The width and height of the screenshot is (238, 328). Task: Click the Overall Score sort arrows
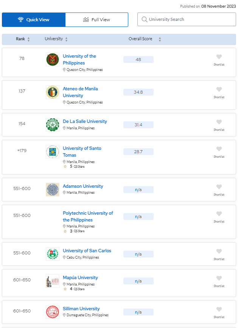pyautogui.click(x=159, y=39)
